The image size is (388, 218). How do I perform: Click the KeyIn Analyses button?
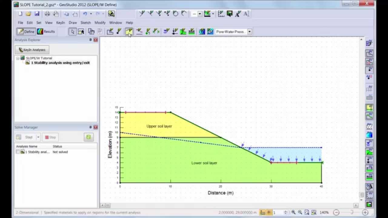pyautogui.click(x=32, y=50)
